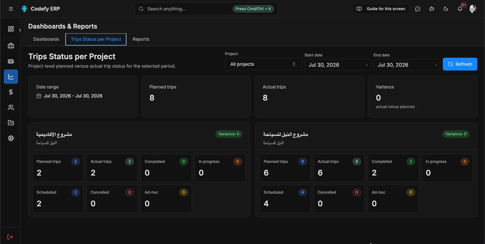The height and width of the screenshot is (244, 485).
Task: Open the bus fleet sidebar icon
Action: pyautogui.click(x=11, y=61)
